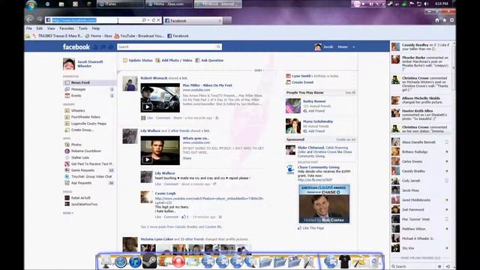Open the Home account dropdown arrow
This screenshot has width=480, height=270.
click(x=354, y=46)
